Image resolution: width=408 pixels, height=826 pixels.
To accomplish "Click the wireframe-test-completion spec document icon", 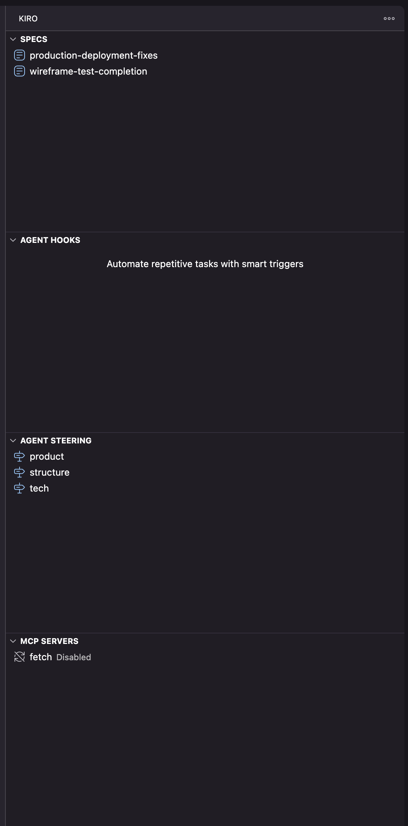I will (20, 71).
